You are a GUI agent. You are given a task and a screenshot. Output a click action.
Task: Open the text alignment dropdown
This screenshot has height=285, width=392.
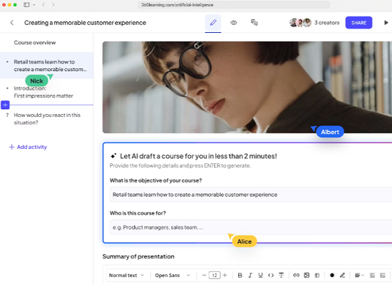[359, 275]
